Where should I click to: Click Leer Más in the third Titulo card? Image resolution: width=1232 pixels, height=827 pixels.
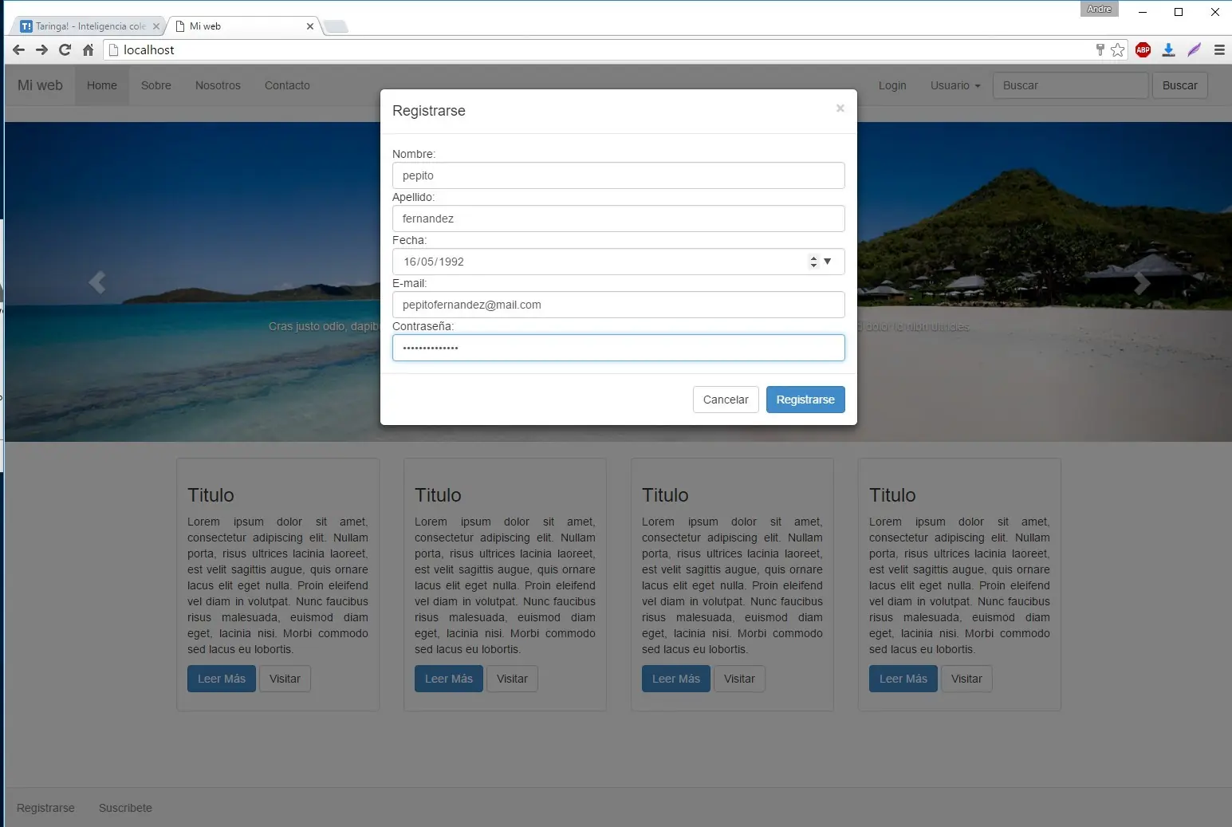(676, 679)
